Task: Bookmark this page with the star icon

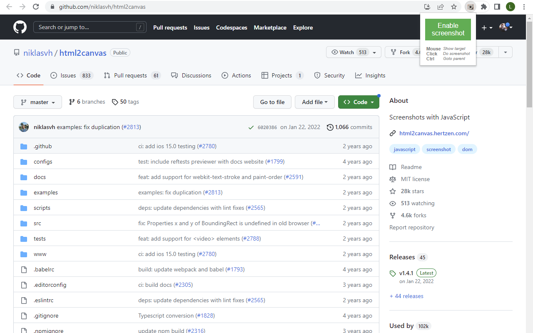Action: point(454,7)
